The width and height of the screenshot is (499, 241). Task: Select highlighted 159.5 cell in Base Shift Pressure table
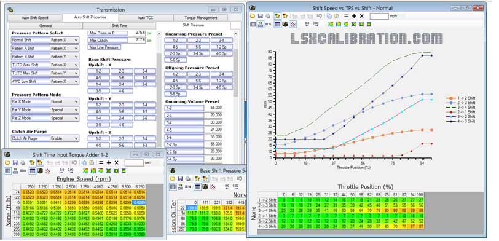click(191, 208)
